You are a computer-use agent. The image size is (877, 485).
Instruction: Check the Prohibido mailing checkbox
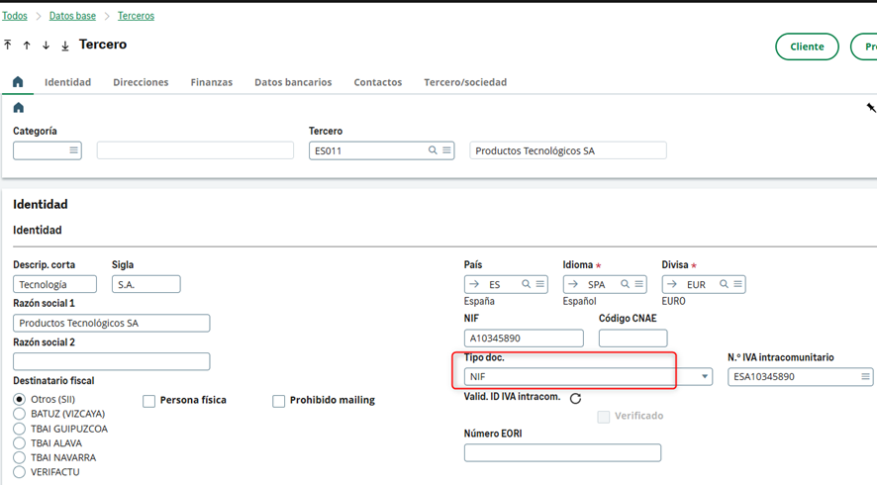click(x=278, y=401)
